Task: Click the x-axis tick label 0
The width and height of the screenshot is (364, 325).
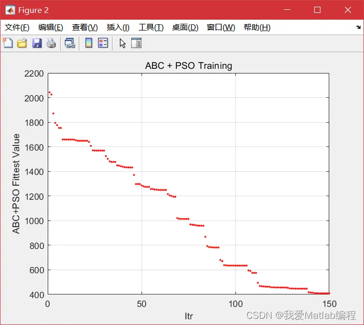Action: pyautogui.click(x=48, y=304)
